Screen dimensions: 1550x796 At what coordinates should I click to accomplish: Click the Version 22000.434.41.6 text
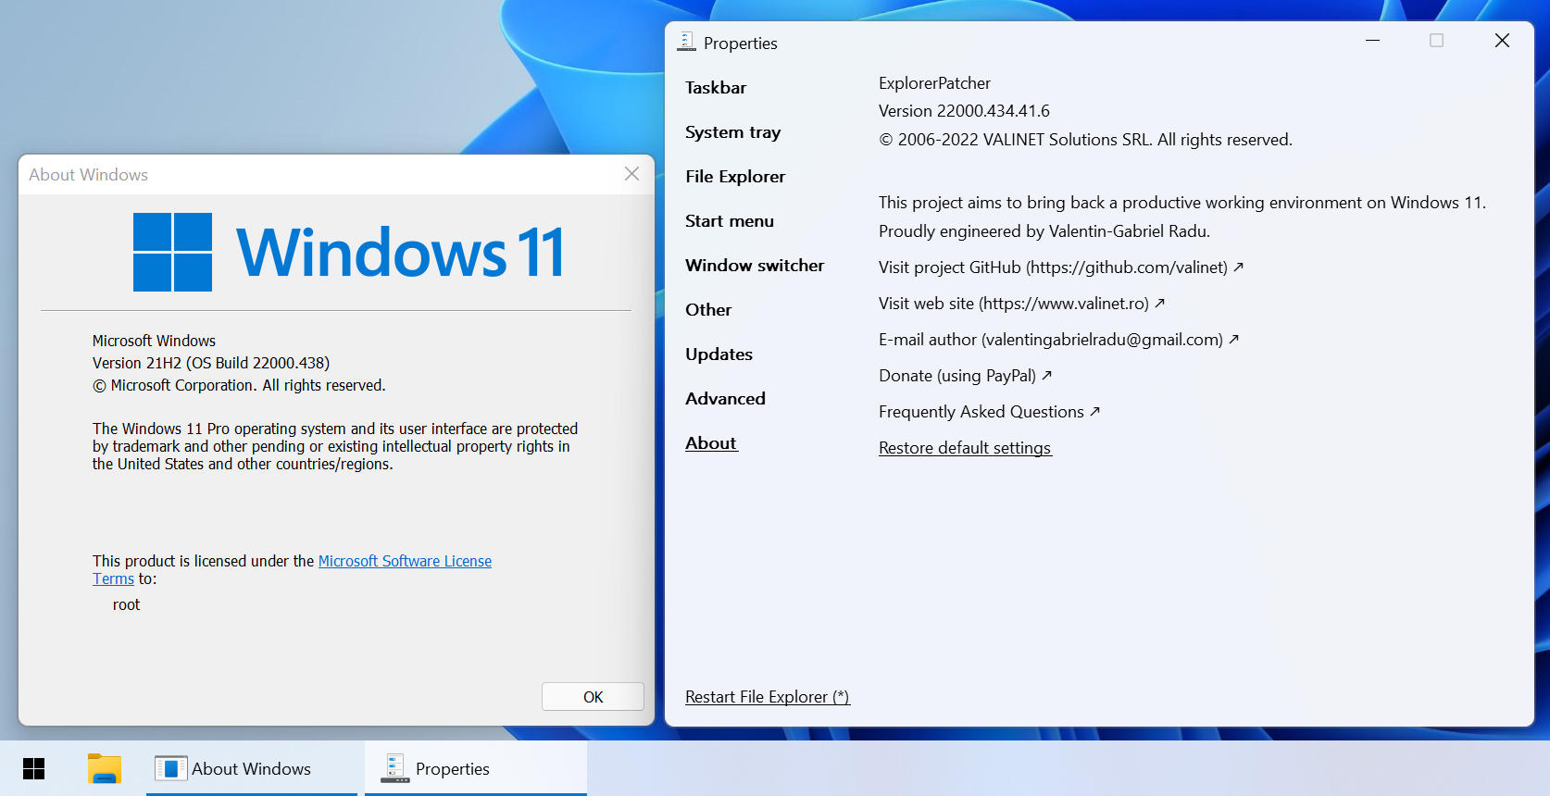[964, 111]
